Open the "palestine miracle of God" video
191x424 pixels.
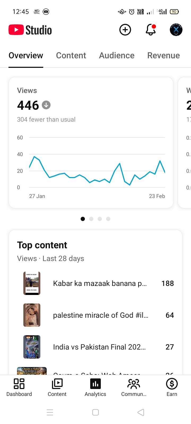coord(101,315)
